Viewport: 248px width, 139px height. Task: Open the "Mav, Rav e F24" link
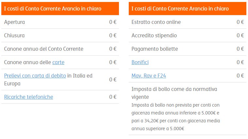[149, 76]
